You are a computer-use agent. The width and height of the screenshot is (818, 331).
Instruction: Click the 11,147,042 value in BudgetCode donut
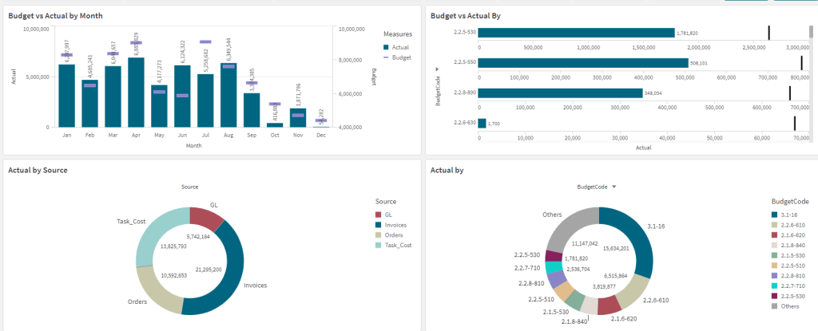point(586,243)
